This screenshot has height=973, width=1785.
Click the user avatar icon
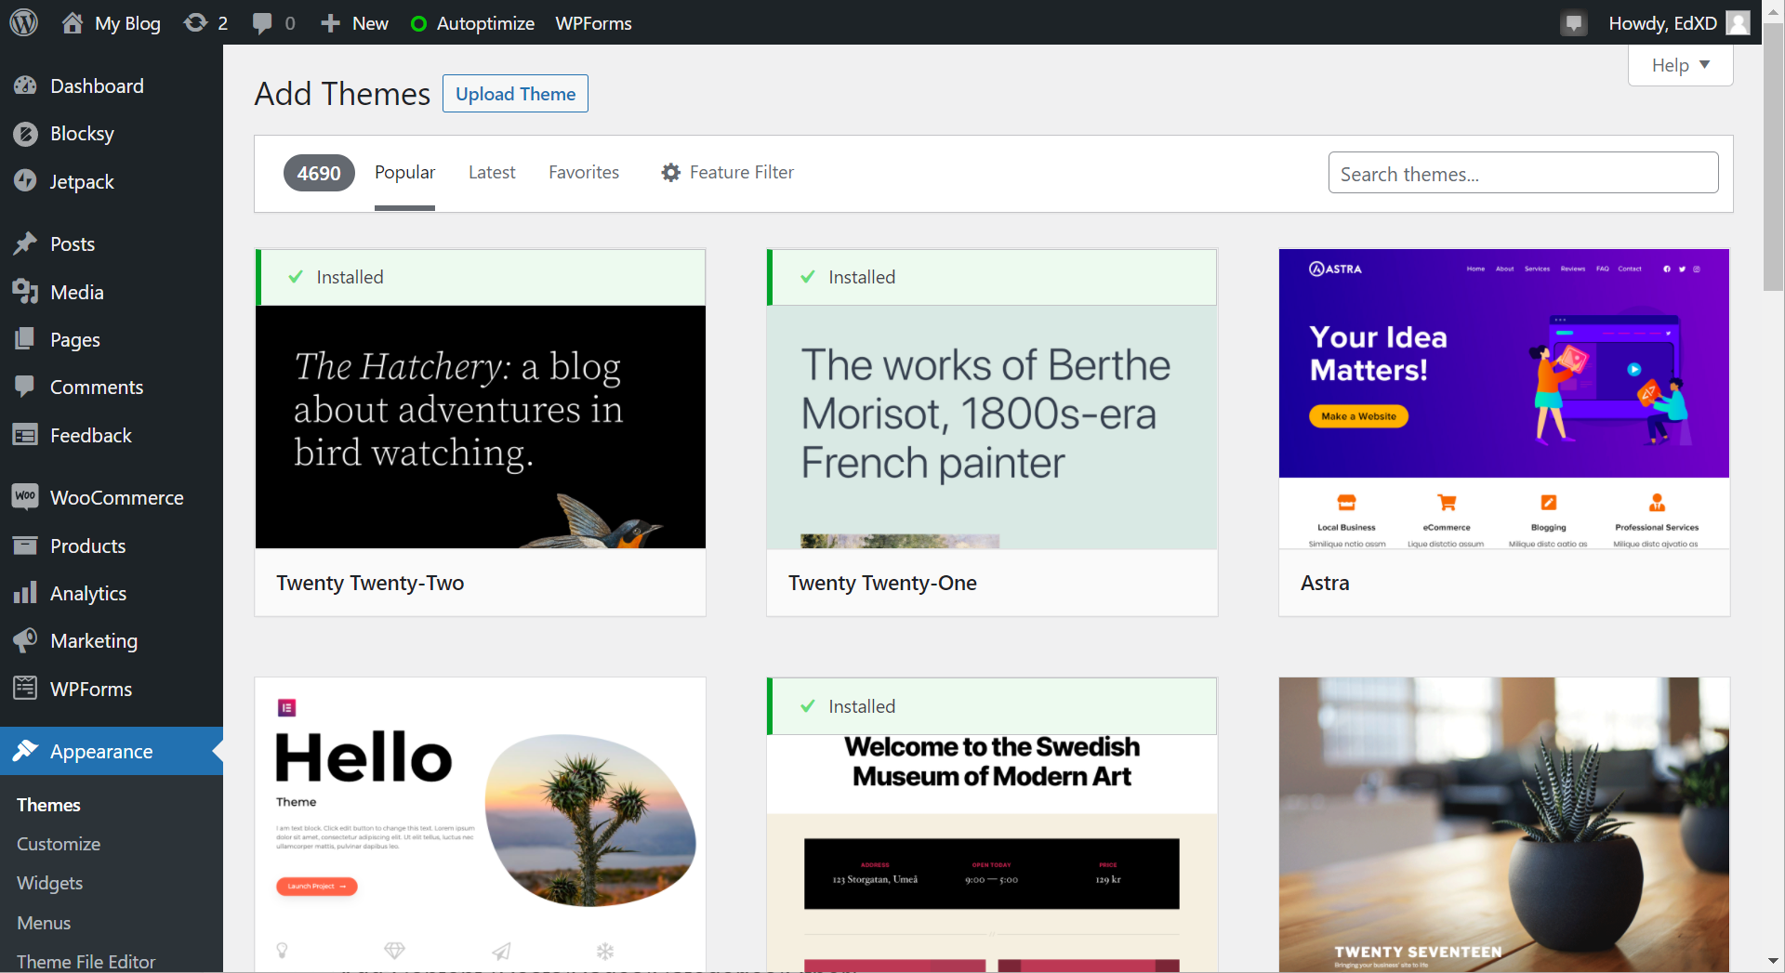coord(1738,22)
